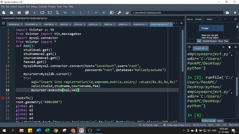Screen dimensions: 239x134
Task: Open the Files pane tab
Action: point(226,41)
